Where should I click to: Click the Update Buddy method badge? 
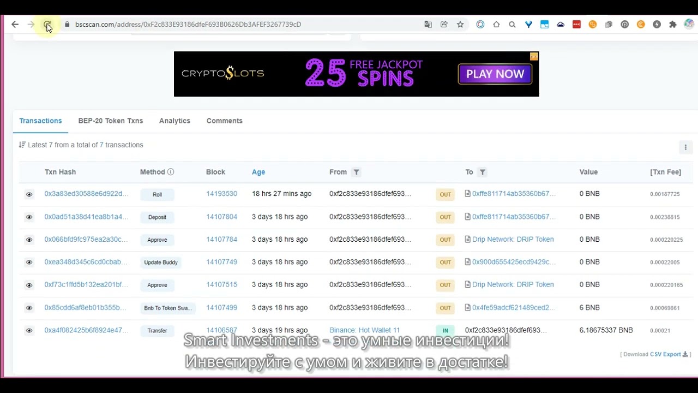161,263
